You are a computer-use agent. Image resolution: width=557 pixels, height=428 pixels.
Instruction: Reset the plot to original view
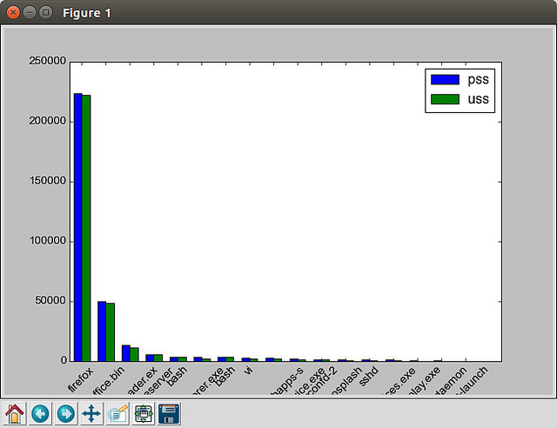pos(15,413)
